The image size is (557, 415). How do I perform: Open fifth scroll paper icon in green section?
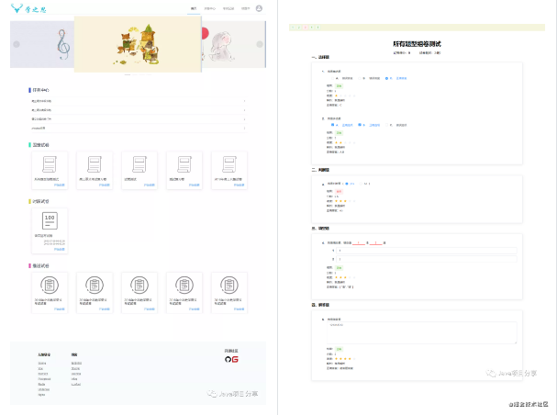click(x=229, y=164)
